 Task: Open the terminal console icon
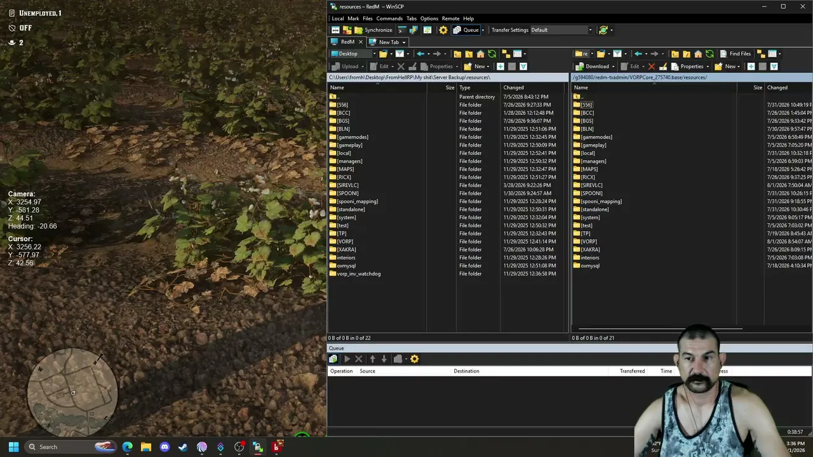click(x=401, y=30)
